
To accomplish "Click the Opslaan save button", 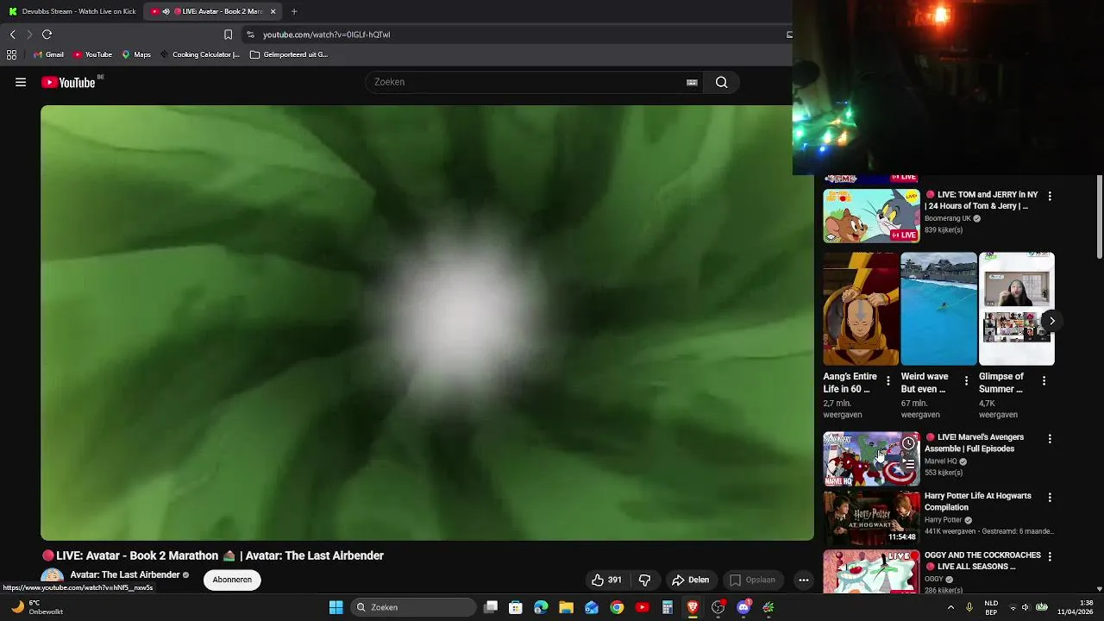I will click(752, 580).
